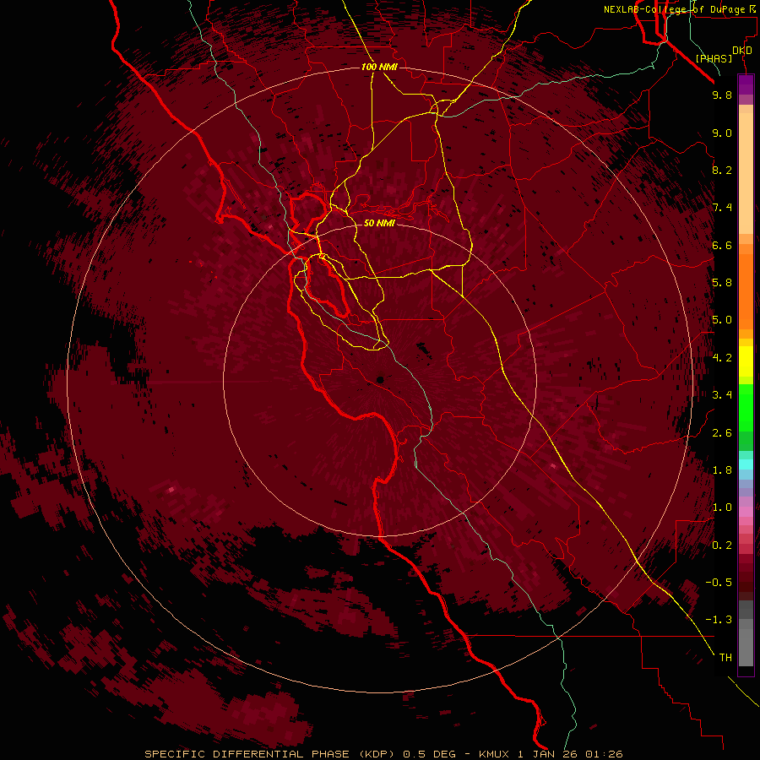This screenshot has height=760, width=760.
Task: Click the 2.6 label on the color scale
Action: [722, 433]
